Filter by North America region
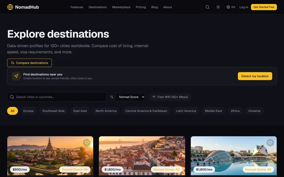Image resolution: width=284 pixels, height=177 pixels. 106,111
